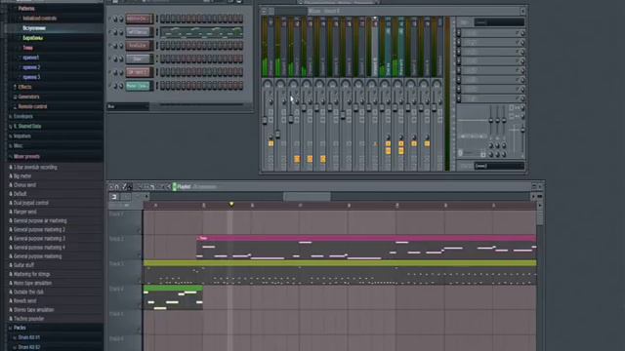Click the Master track fader in mixer
This screenshot has width=625, height=351.
(x=265, y=120)
